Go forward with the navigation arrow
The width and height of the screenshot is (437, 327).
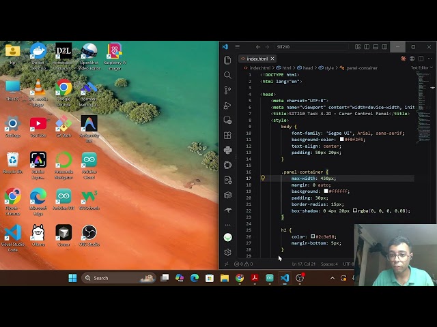(267, 47)
